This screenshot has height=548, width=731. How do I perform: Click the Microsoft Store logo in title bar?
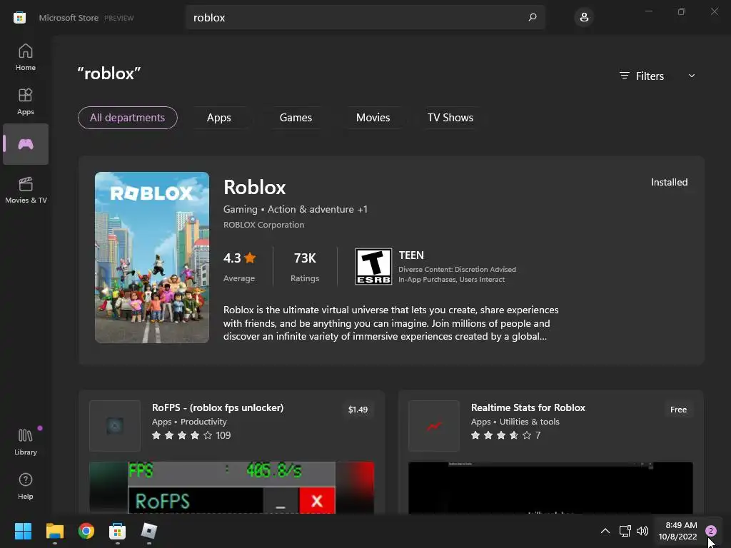point(19,18)
